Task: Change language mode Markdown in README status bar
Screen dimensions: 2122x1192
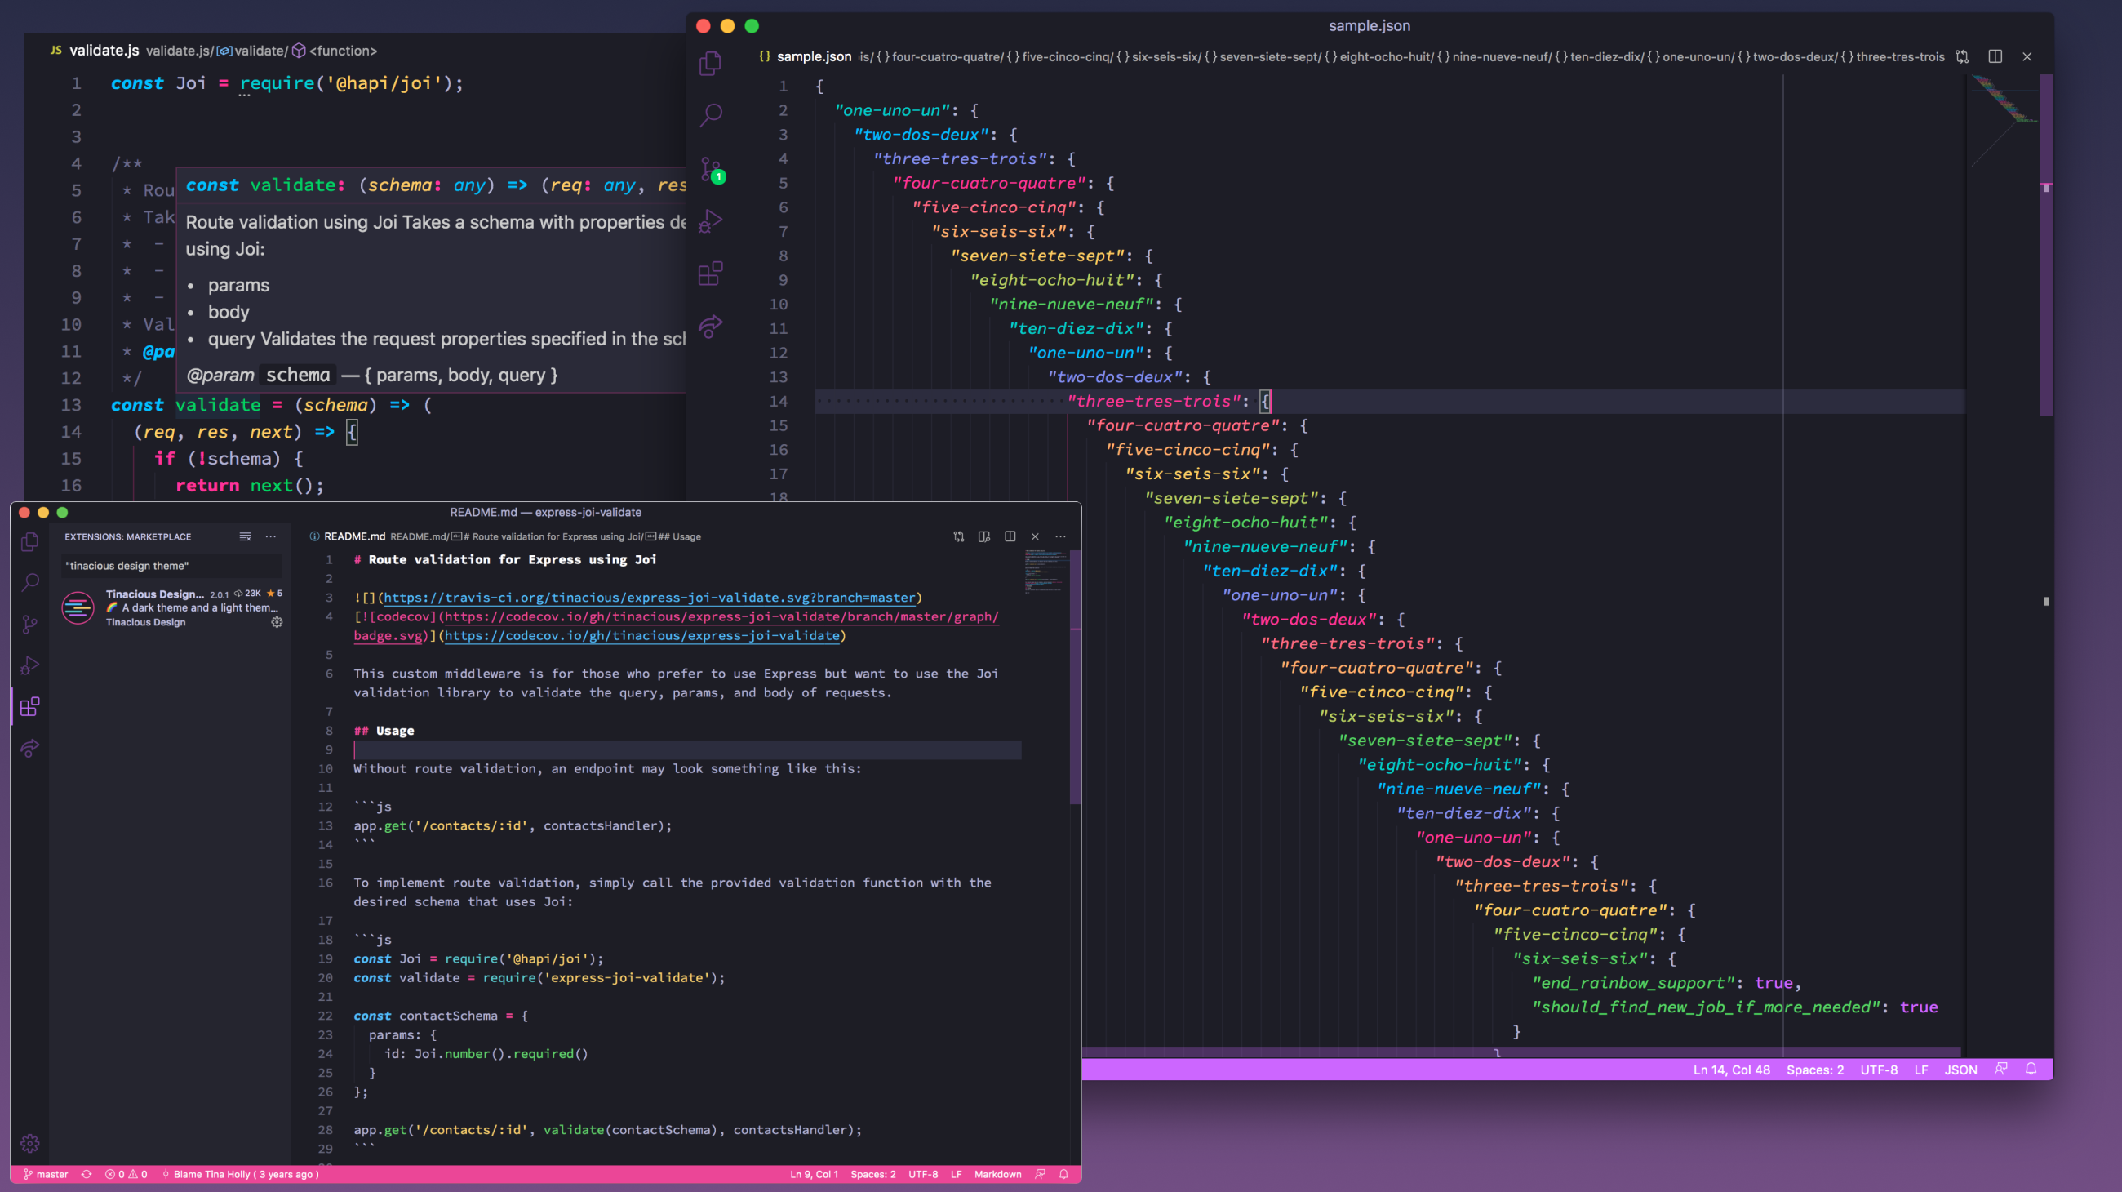Action: click(x=997, y=1175)
